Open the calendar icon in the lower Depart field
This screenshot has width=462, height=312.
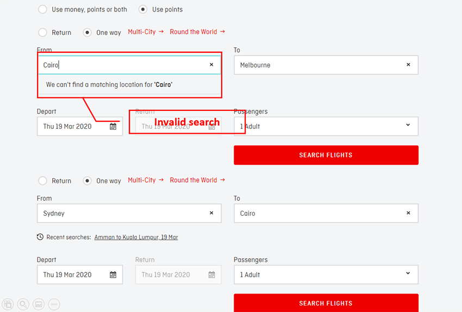pyautogui.click(x=113, y=274)
